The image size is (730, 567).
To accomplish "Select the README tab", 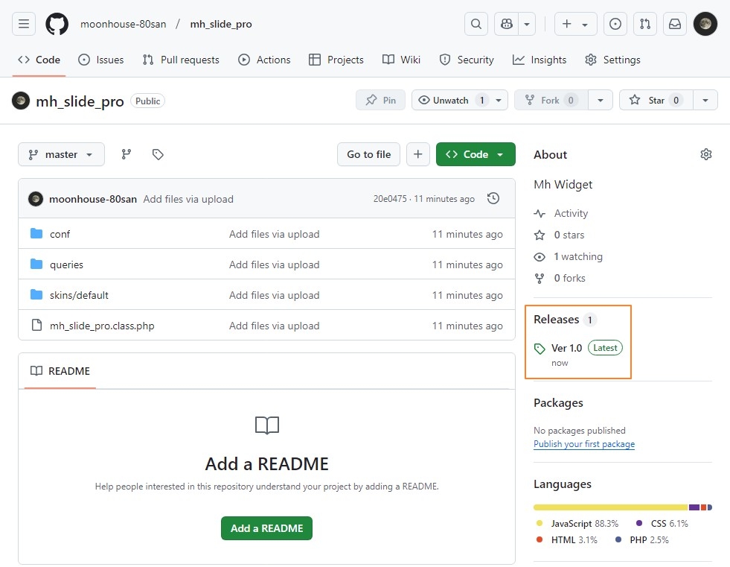I will [60, 371].
